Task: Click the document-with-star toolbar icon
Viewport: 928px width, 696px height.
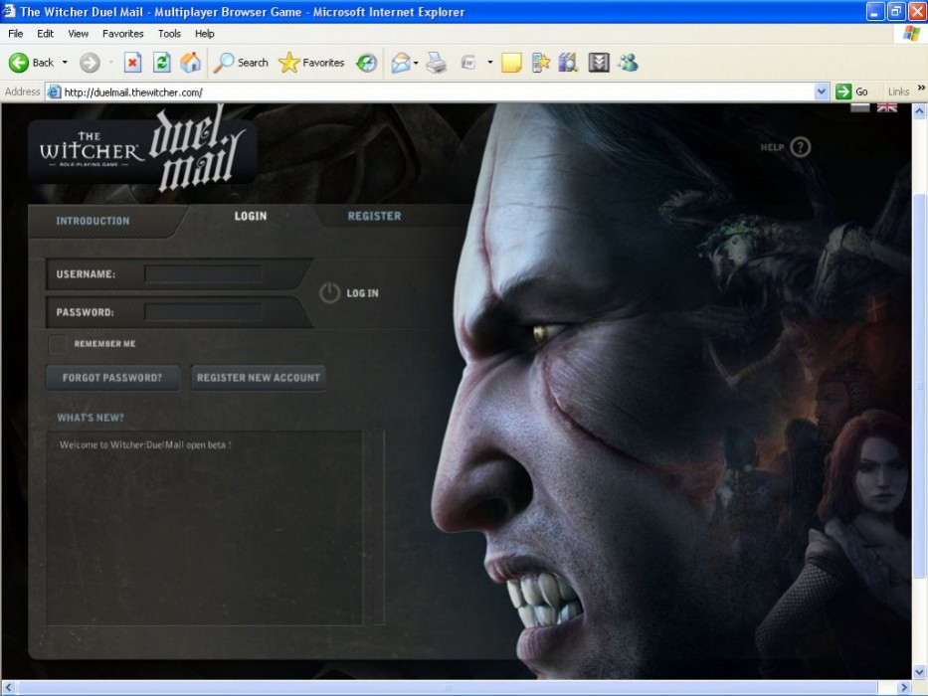Action: coord(540,62)
